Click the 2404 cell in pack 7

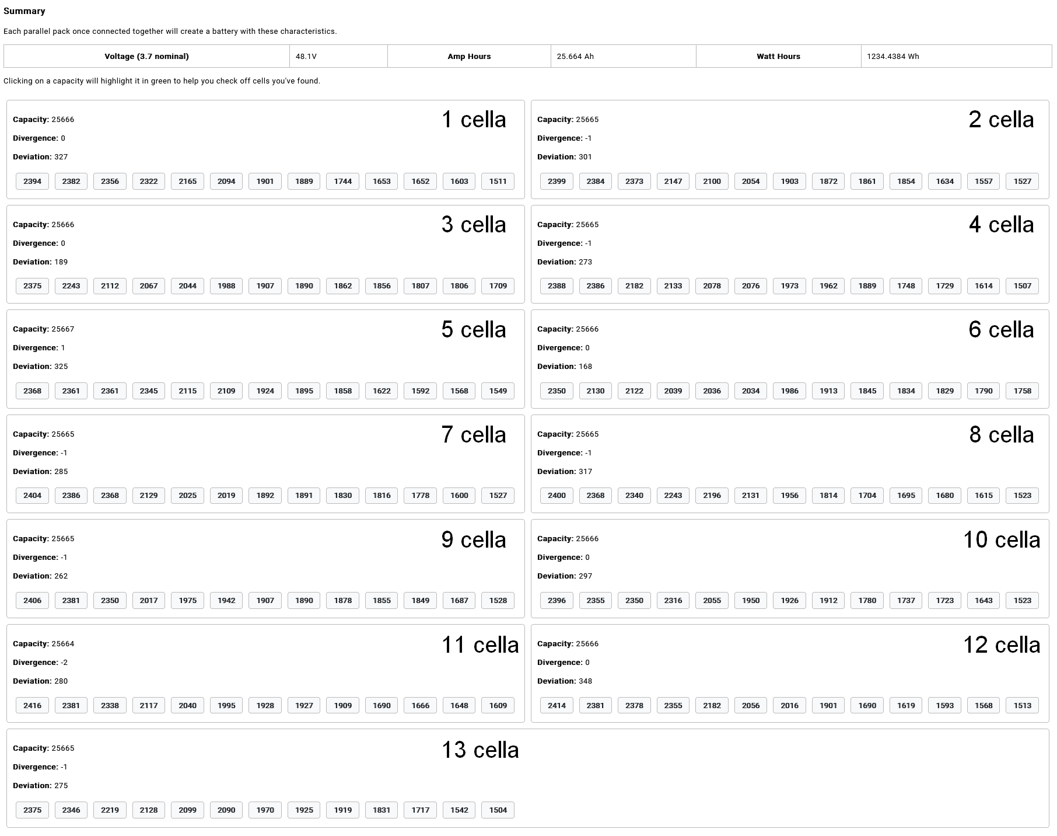(x=32, y=495)
